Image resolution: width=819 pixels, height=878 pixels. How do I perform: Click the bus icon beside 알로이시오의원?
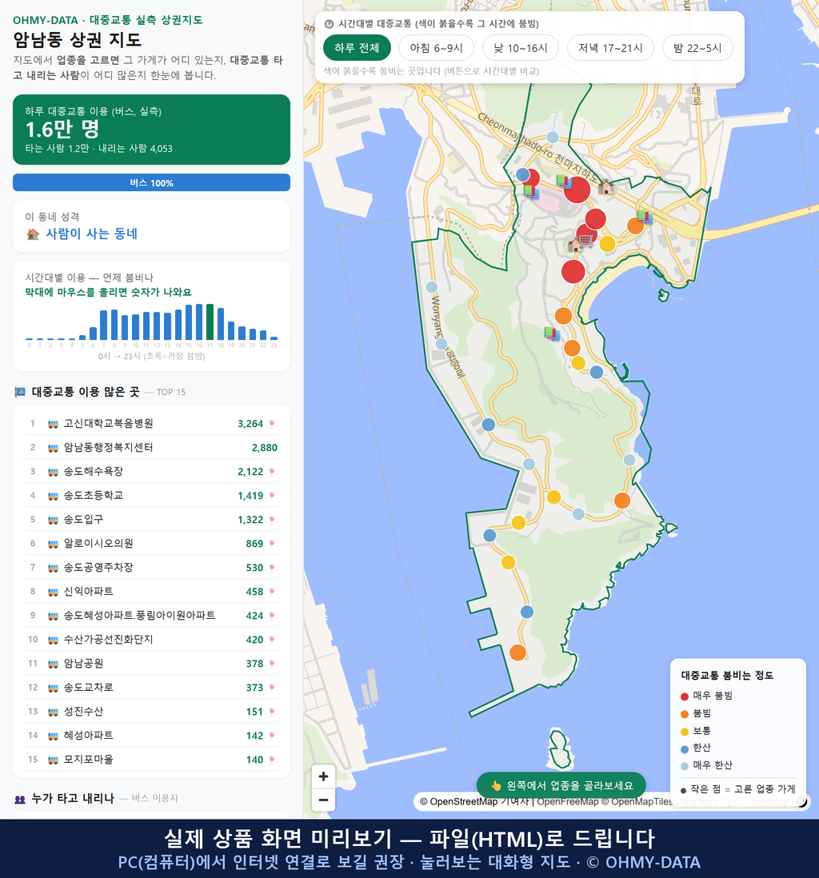(54, 544)
